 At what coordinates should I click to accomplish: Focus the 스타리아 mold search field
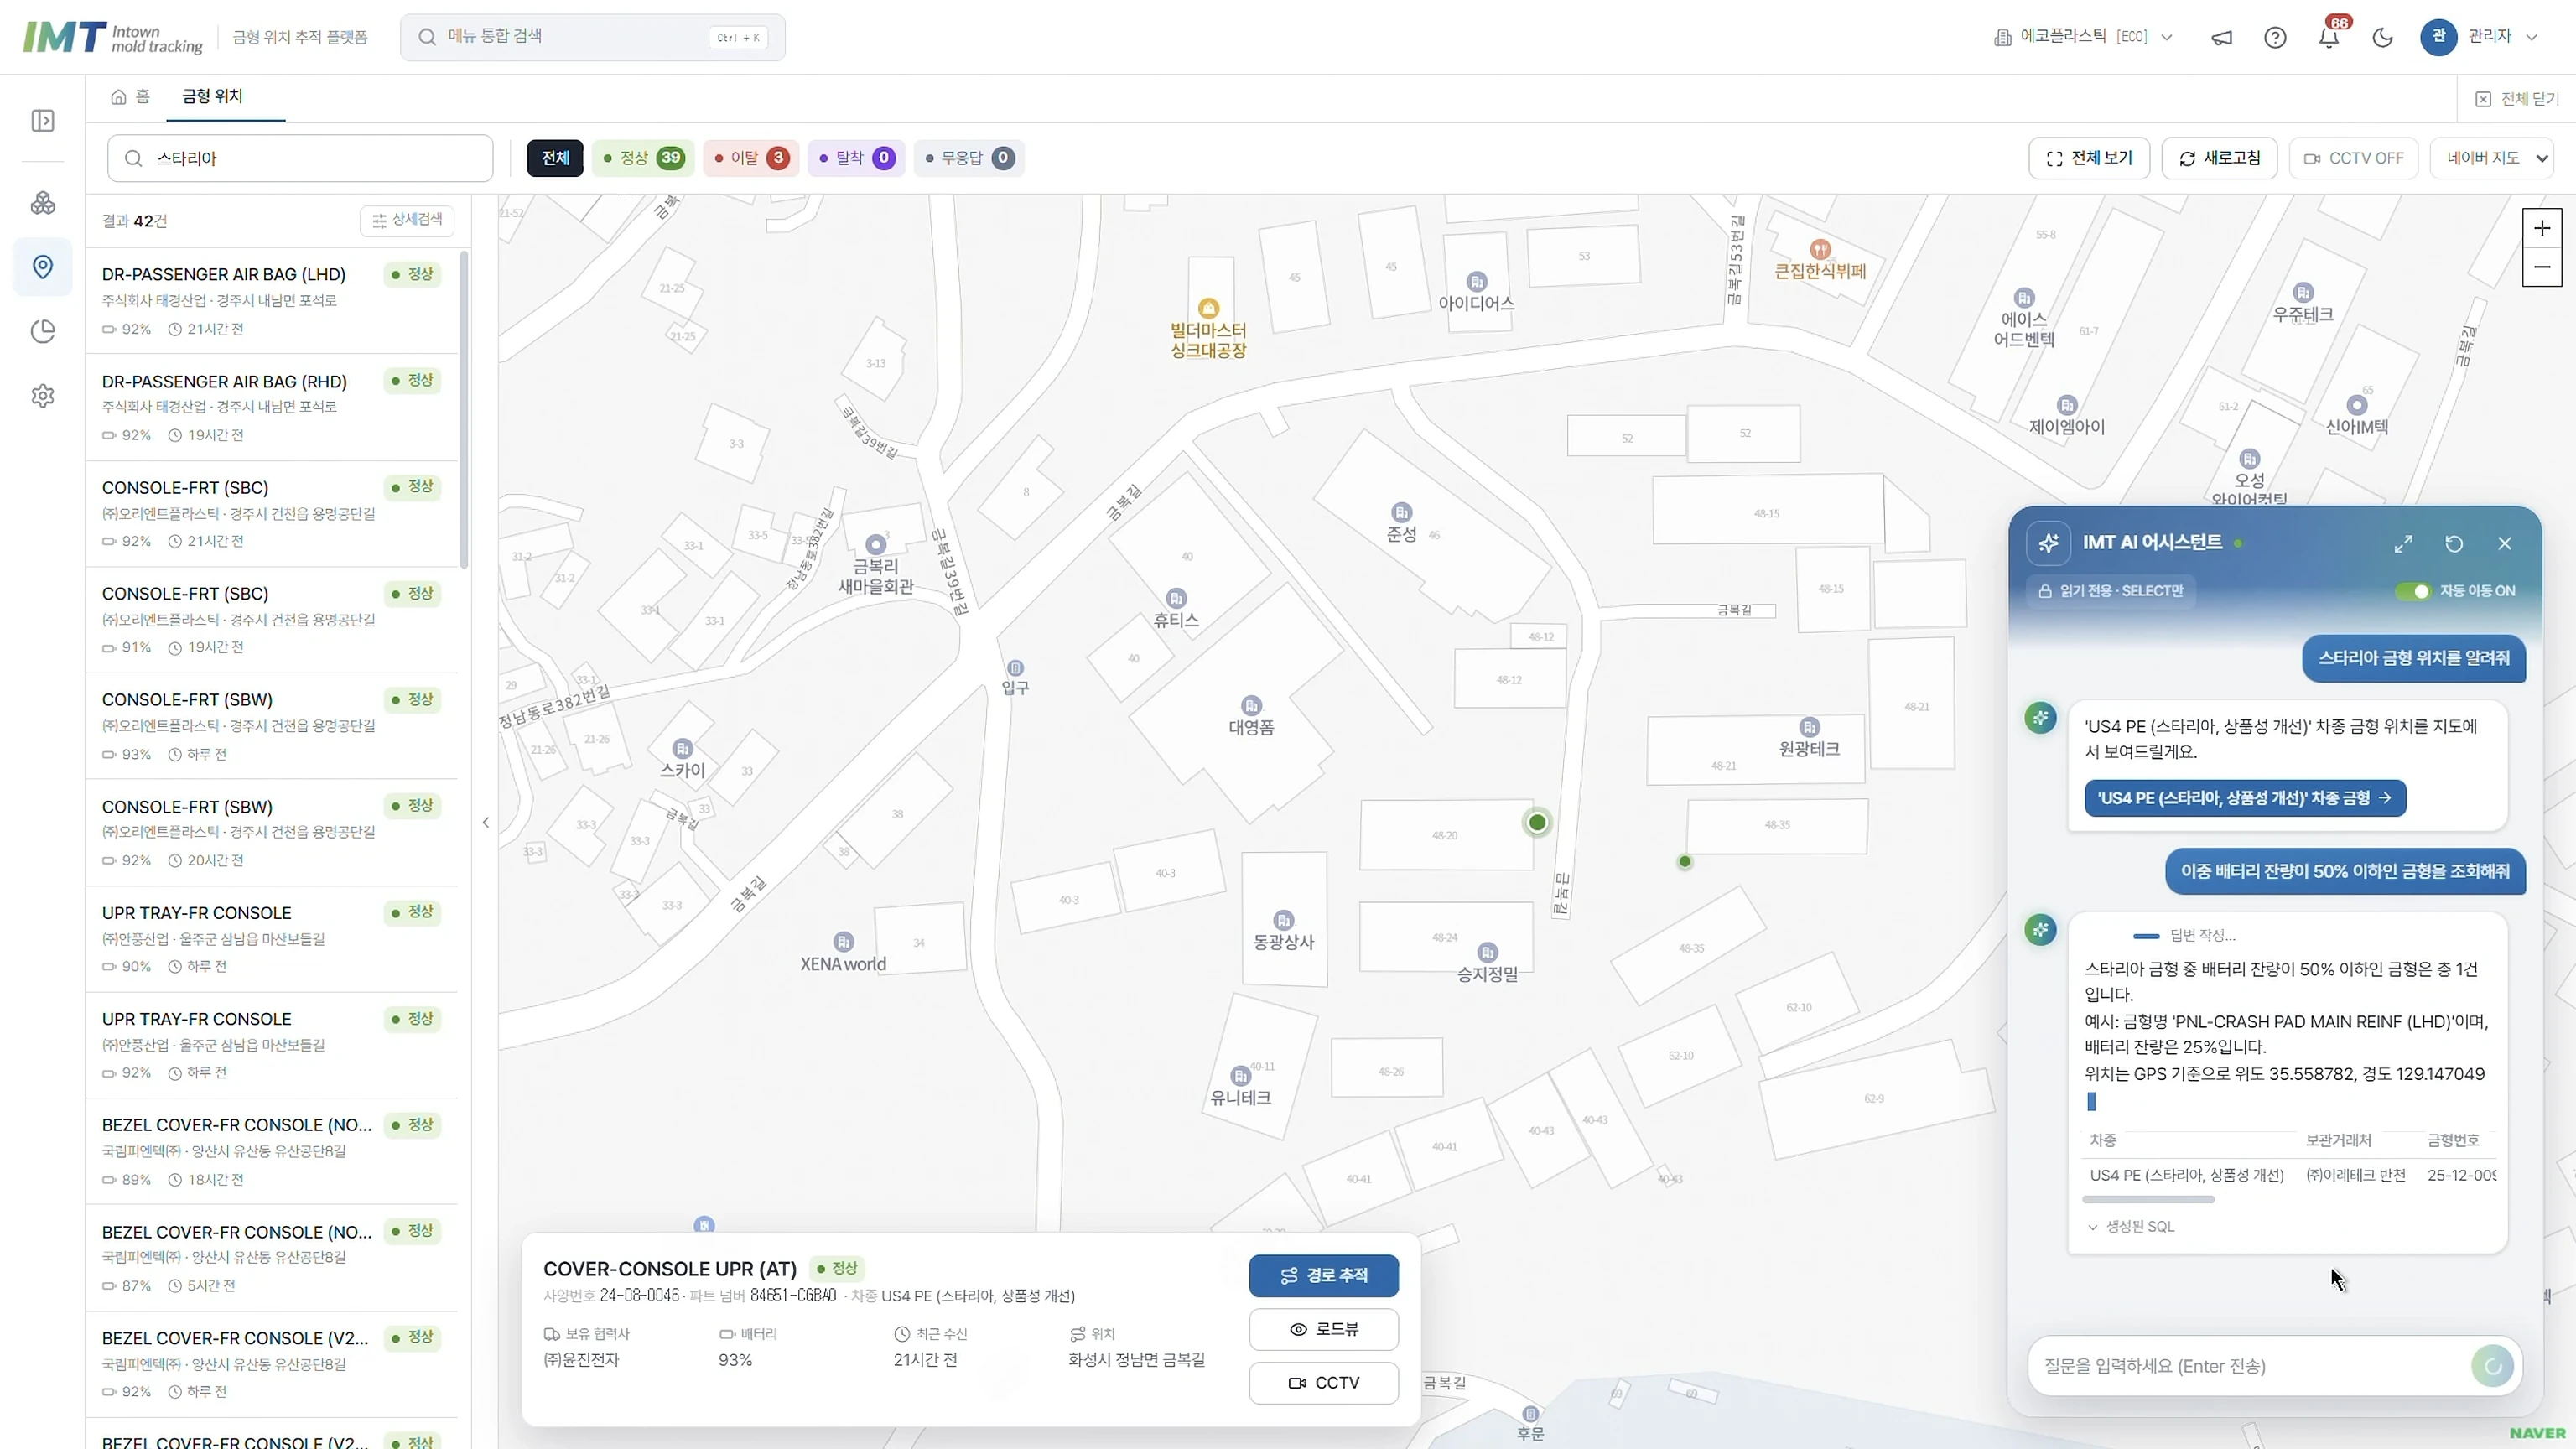pos(300,158)
